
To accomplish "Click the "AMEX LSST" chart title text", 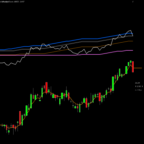I will [19, 2].
